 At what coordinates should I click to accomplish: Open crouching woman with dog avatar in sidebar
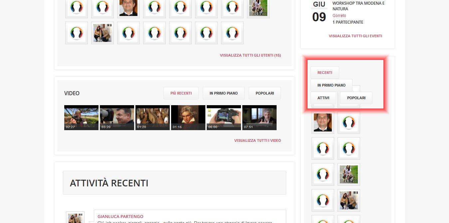[x=349, y=200]
